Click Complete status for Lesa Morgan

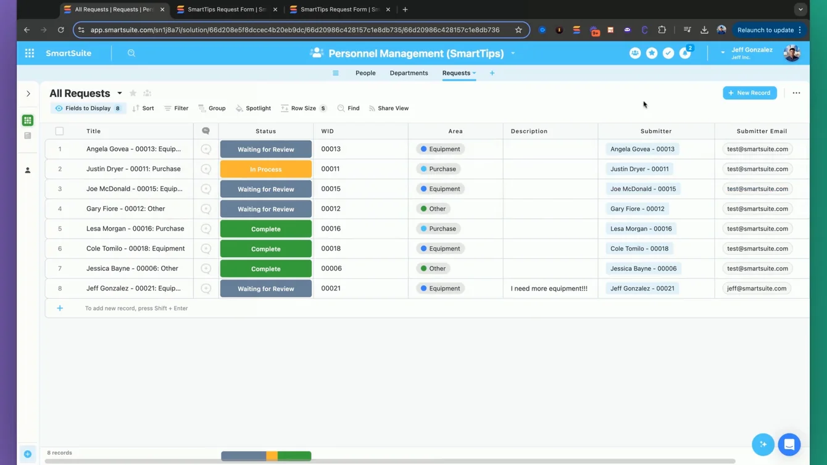[266, 229]
